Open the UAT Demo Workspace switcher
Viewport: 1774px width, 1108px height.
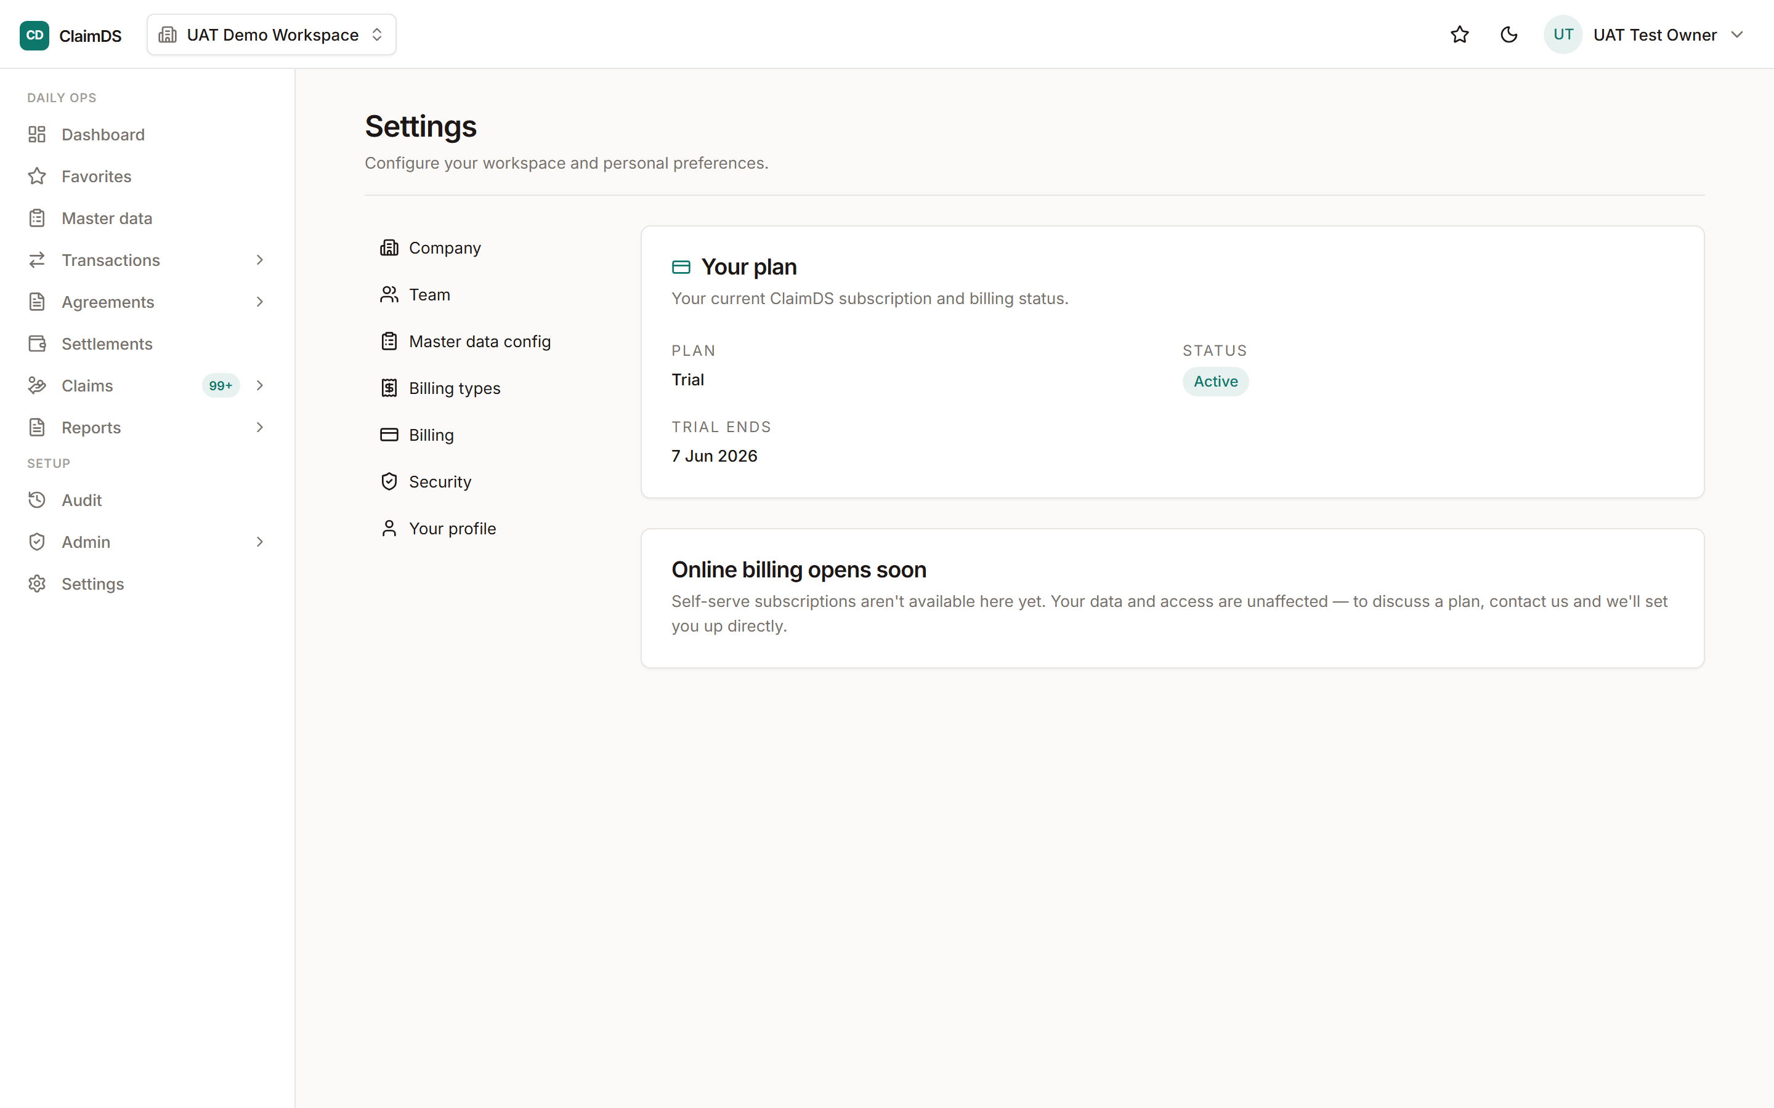[x=271, y=34]
